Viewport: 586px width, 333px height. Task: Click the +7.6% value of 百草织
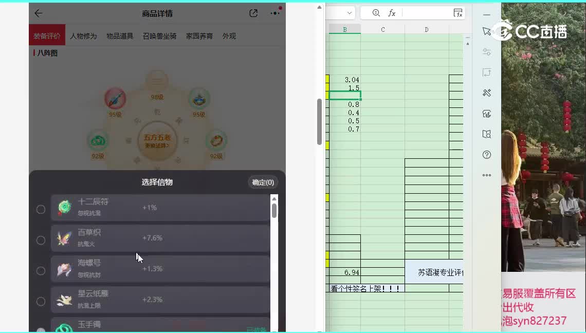[152, 238]
